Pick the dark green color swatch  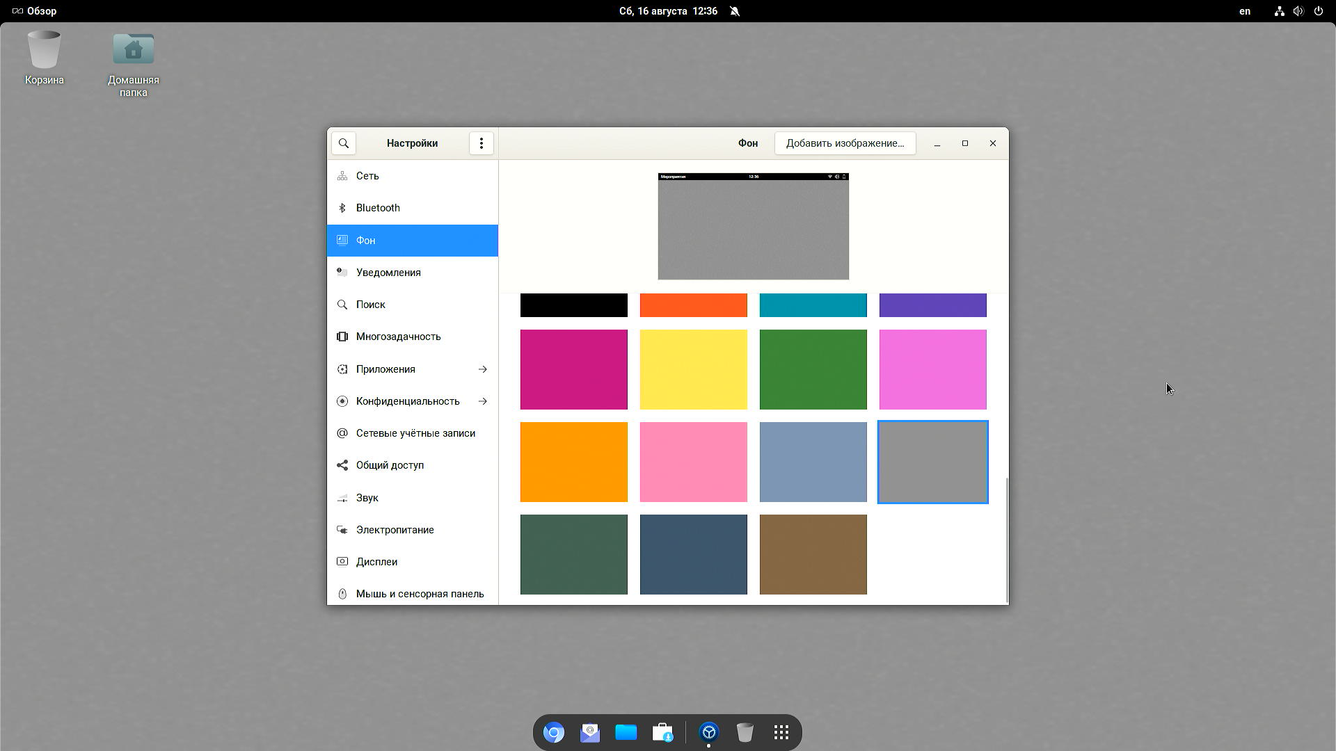tap(573, 554)
